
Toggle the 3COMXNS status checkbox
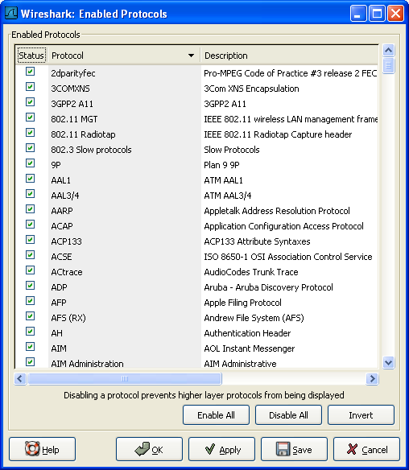click(x=30, y=87)
